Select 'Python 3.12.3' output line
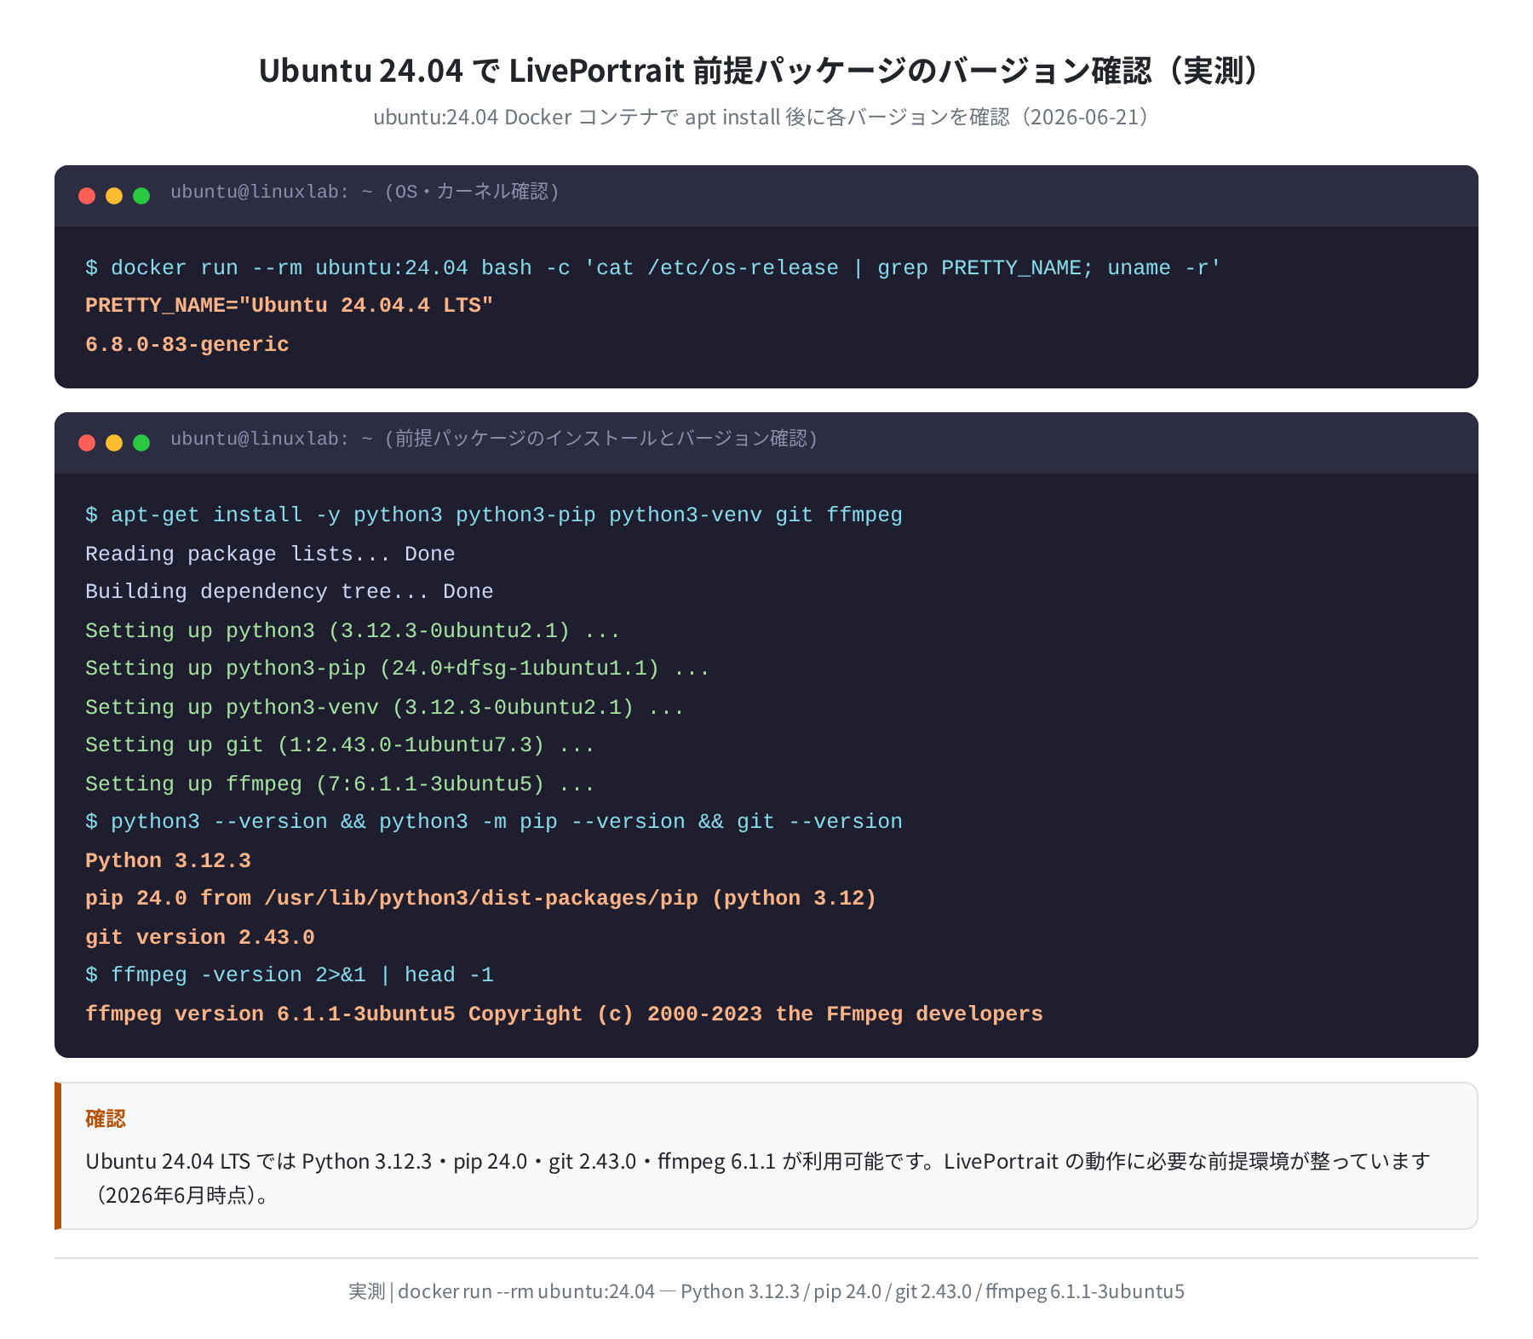Image resolution: width=1533 pixels, height=1339 pixels. point(168,860)
